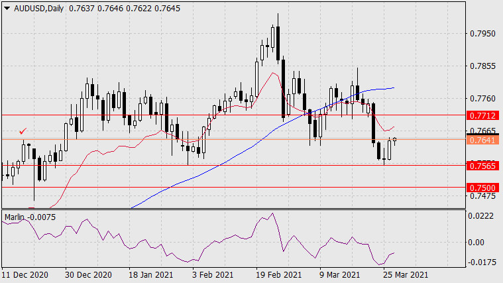The height and width of the screenshot is (283, 503).
Task: Select the 0.7712 red price level label
Action: click(482, 115)
